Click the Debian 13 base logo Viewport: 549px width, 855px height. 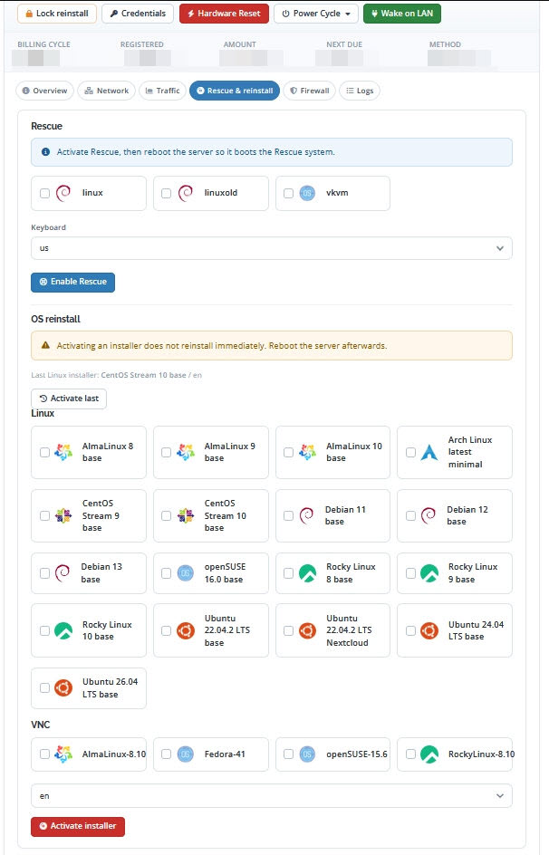coord(63,572)
